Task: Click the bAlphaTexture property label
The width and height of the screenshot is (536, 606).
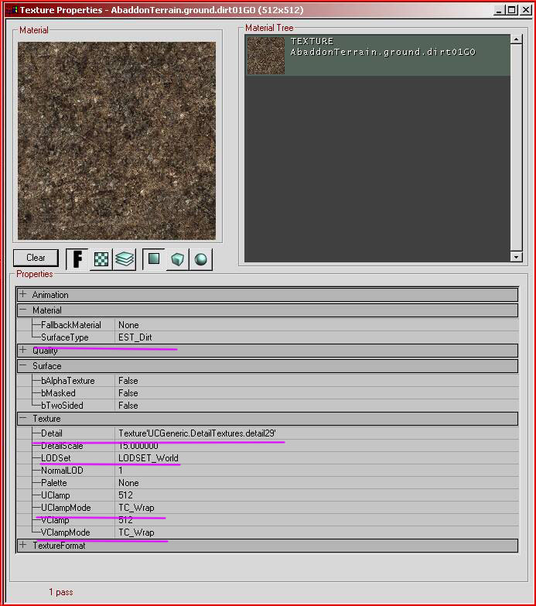Action: (68, 381)
